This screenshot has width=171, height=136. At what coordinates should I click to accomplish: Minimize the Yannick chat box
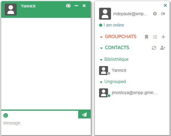76,6
